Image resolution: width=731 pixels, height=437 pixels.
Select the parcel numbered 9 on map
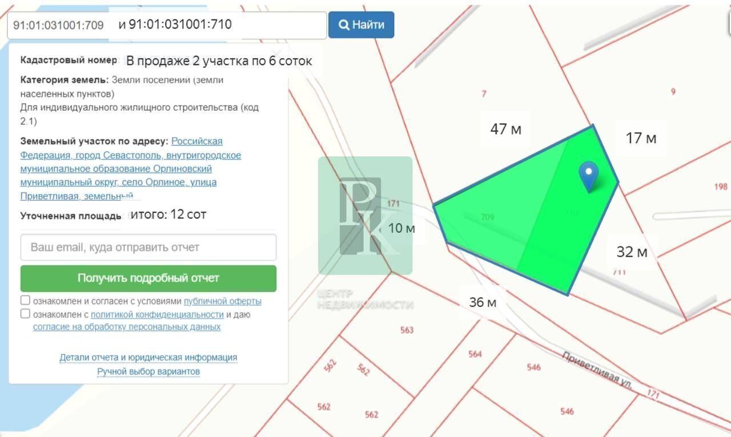(x=673, y=91)
